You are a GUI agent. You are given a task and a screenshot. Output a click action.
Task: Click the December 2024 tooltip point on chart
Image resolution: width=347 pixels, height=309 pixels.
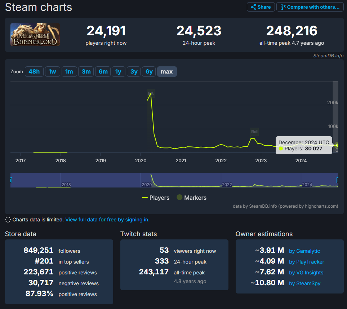click(x=337, y=145)
